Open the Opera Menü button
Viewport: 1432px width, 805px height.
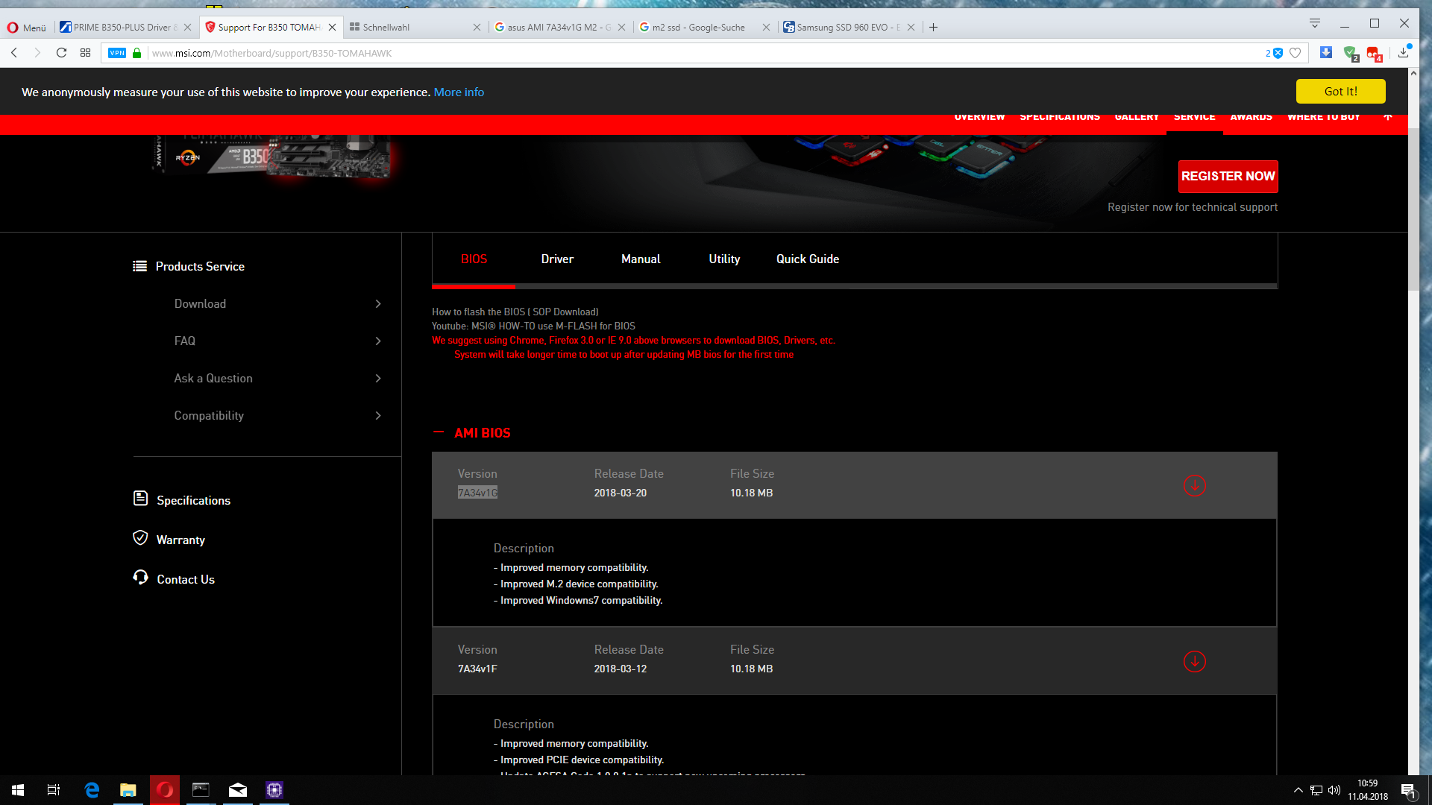27,28
